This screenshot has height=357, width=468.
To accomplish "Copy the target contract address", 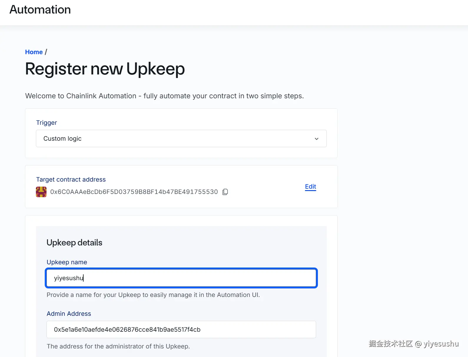I will tap(225, 192).
